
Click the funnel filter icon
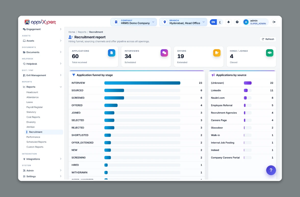pyautogui.click(x=73, y=75)
